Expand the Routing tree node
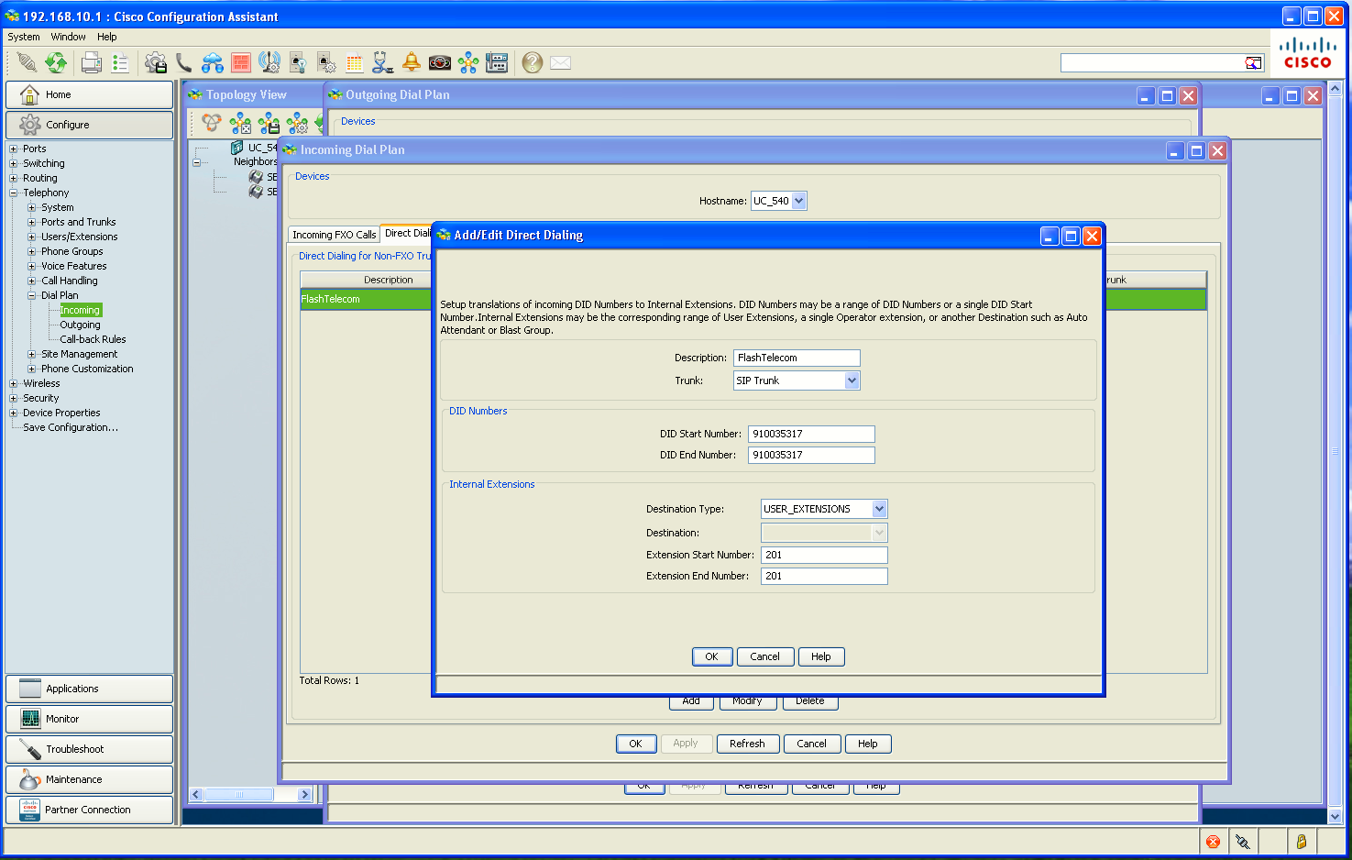The width and height of the screenshot is (1352, 860). click(x=14, y=178)
